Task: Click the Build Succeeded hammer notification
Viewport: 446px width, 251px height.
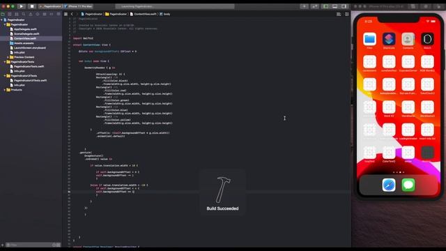Action: 222,192
